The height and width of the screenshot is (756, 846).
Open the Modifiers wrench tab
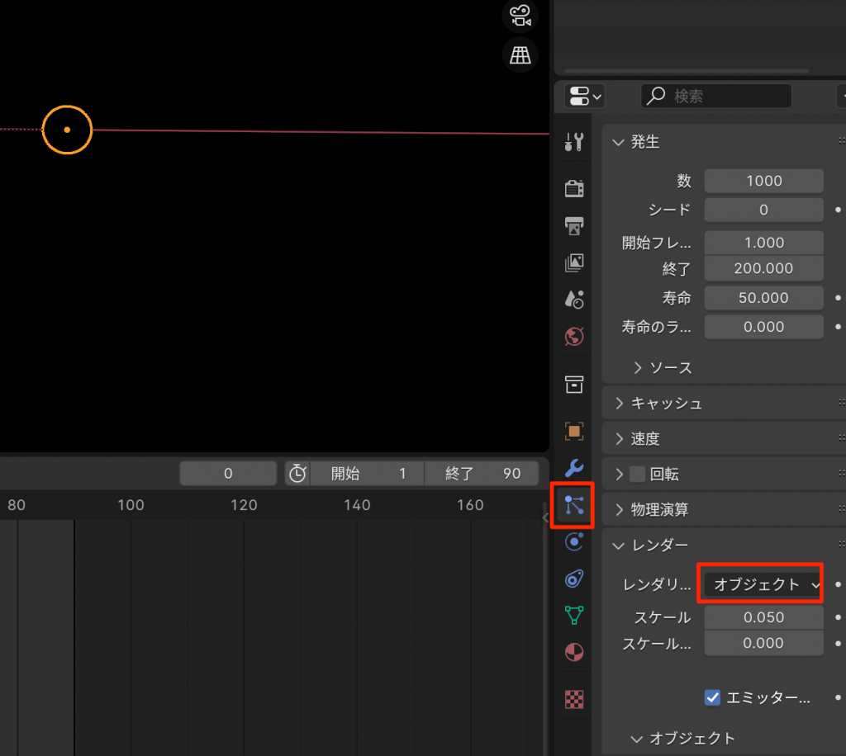[573, 468]
